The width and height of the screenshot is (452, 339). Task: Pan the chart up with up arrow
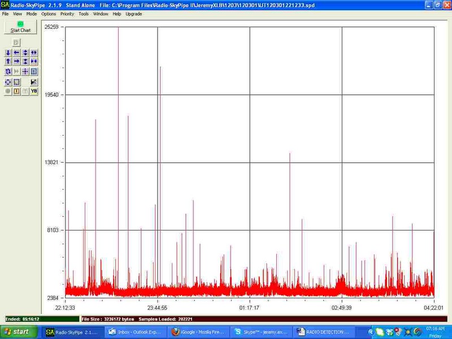coord(8,61)
